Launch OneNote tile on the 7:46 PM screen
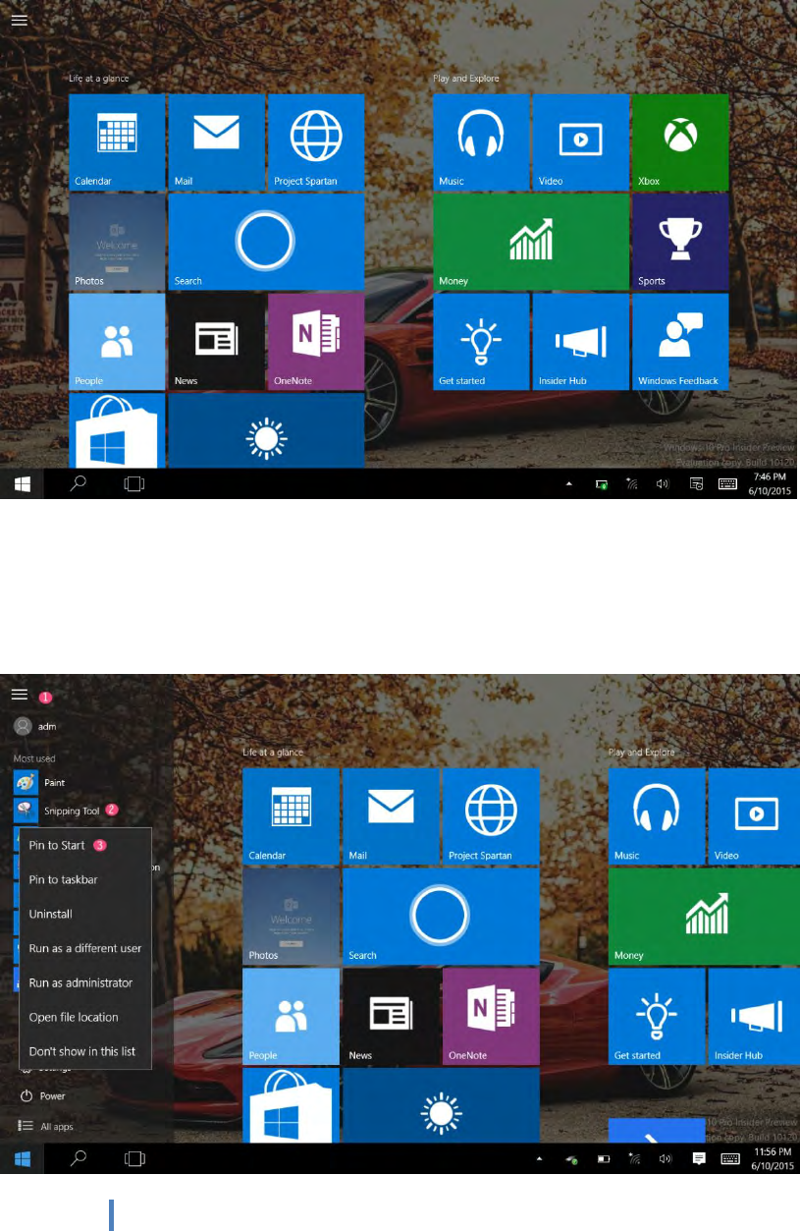 pos(316,341)
